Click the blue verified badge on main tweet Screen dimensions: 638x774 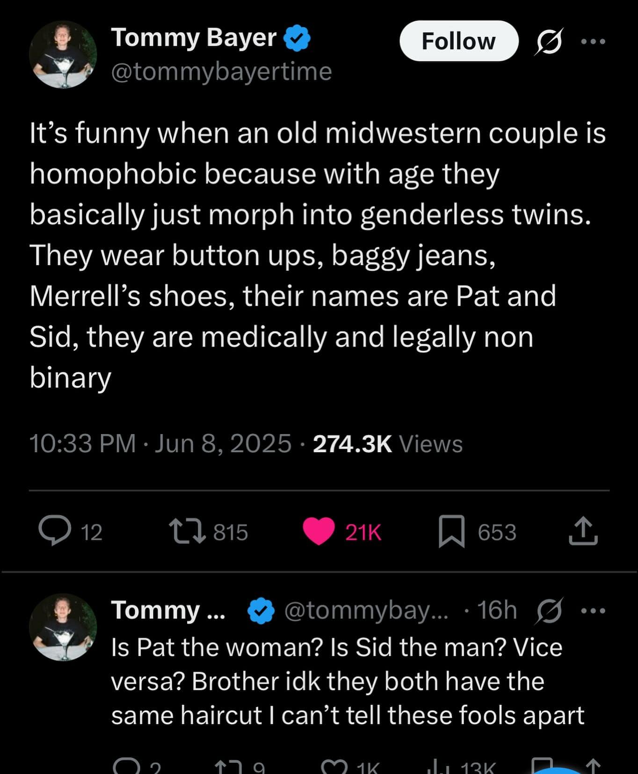[x=297, y=38]
